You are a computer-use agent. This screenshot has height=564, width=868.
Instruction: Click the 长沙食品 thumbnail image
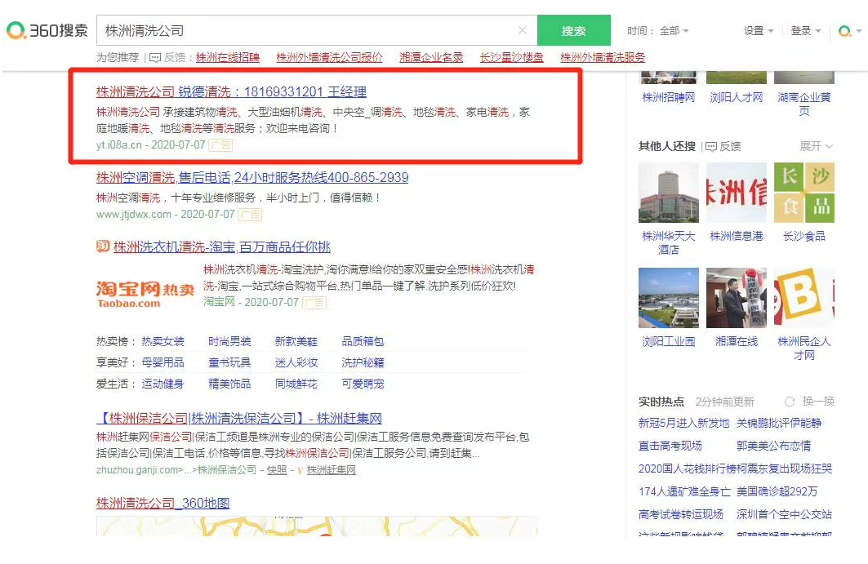click(x=803, y=193)
